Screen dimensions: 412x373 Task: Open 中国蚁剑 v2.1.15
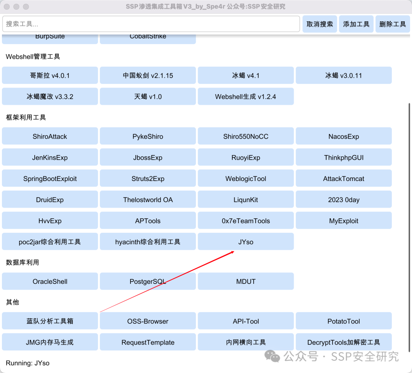coord(148,75)
